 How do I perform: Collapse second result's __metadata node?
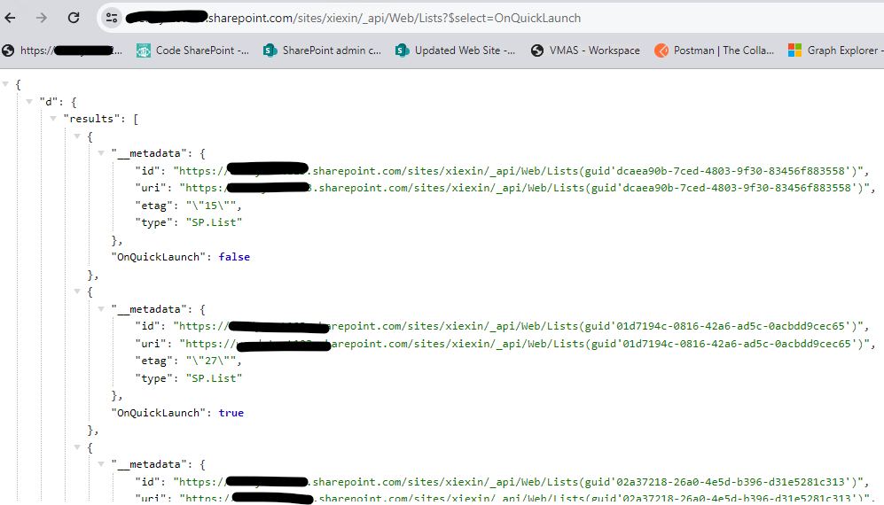(101, 309)
